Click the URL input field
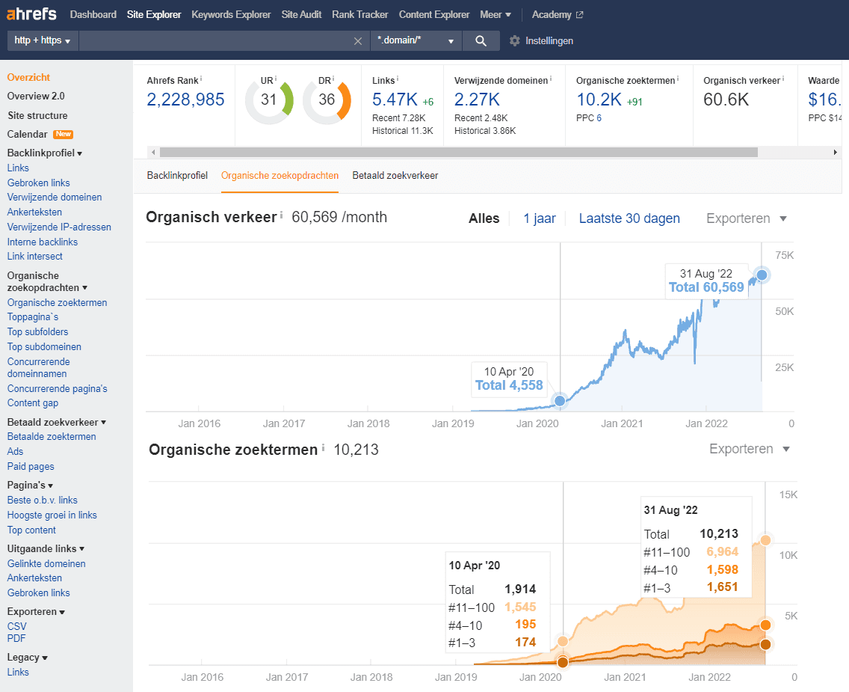 [x=215, y=40]
